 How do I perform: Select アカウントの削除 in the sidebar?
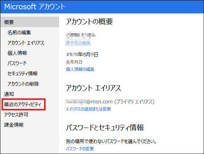point(23,84)
